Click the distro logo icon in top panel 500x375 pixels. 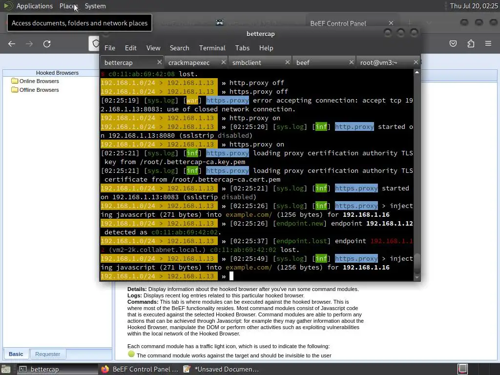8,6
